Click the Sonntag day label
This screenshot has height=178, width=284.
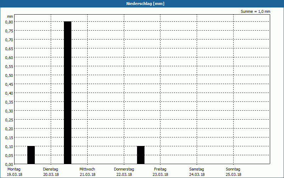point(233,169)
